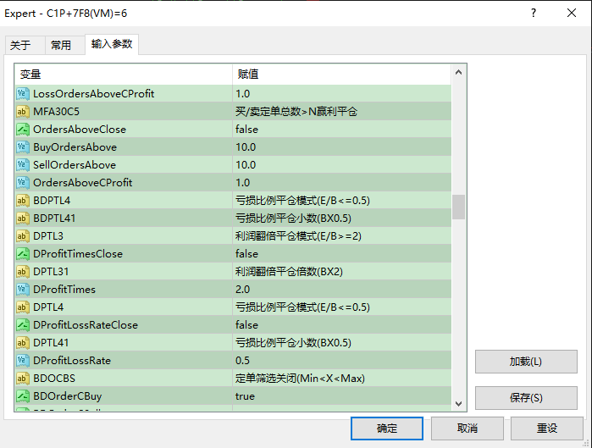592x448 pixels.
Task: Click the ab icon beside DPTL4
Action: point(23,307)
